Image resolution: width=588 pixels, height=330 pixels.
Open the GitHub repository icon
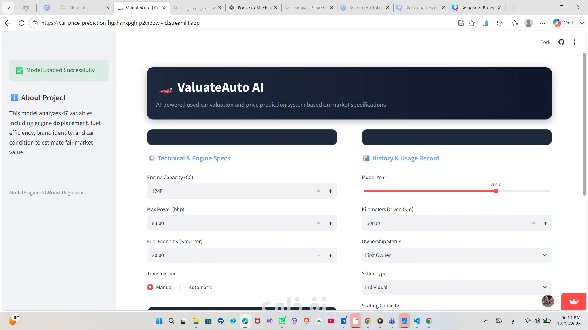(561, 42)
